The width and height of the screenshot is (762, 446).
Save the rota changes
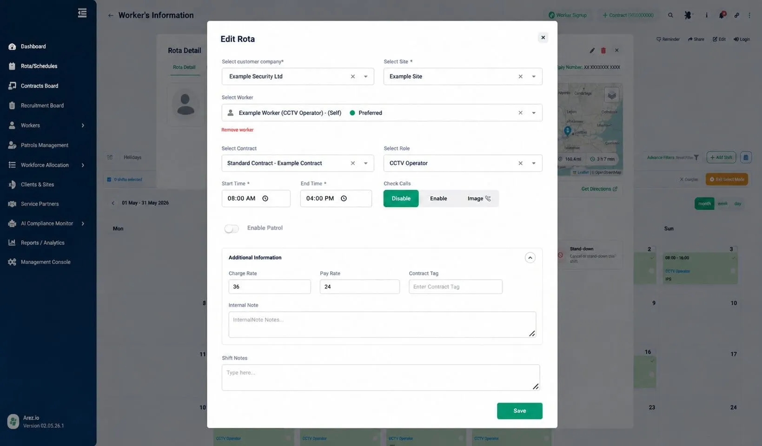(x=520, y=411)
